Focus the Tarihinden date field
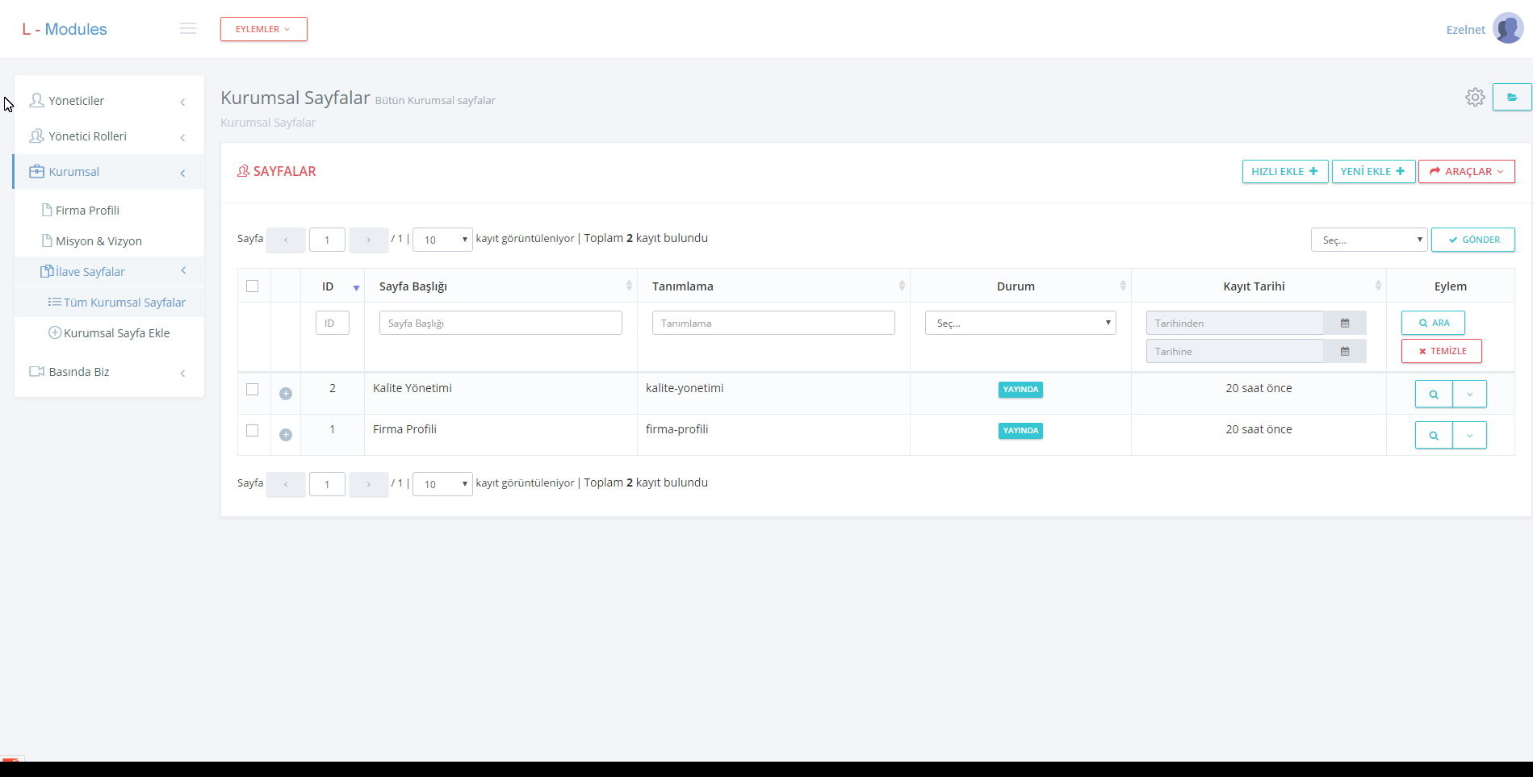 (x=1235, y=323)
